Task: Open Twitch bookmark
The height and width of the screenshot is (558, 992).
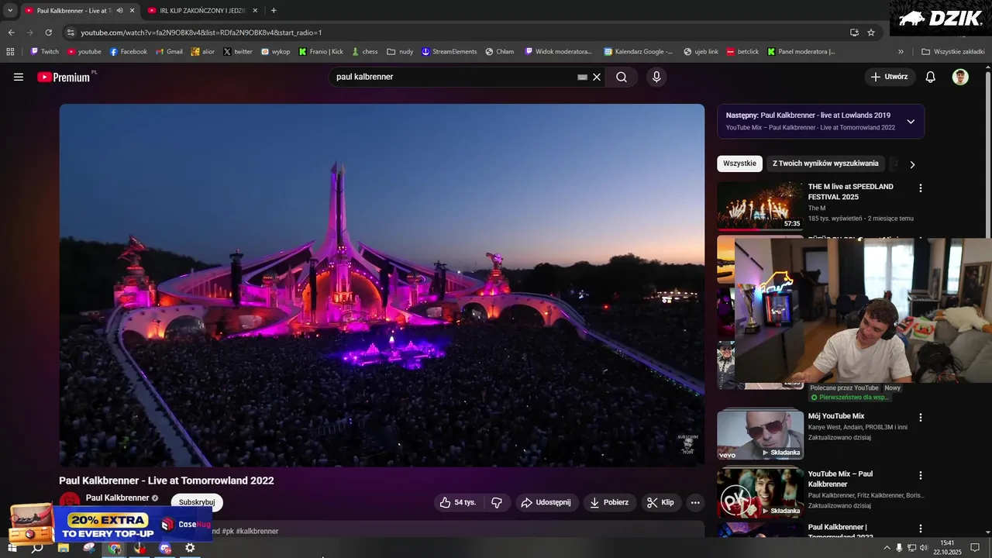Action: coord(44,52)
